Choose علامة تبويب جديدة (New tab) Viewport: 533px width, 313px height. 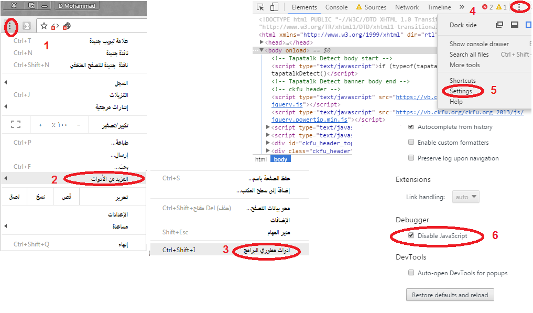coord(74,41)
